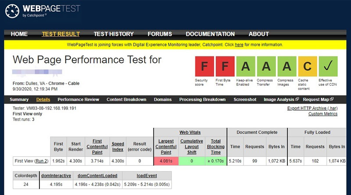Click the Effective use of CDN checkmark

[328, 66]
